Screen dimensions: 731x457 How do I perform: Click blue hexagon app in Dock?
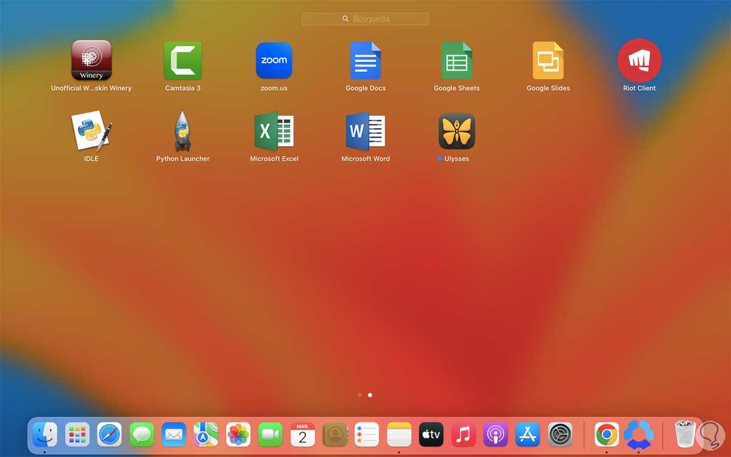tap(639, 434)
